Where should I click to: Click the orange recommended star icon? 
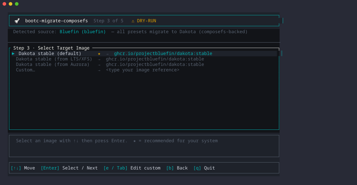99,54
